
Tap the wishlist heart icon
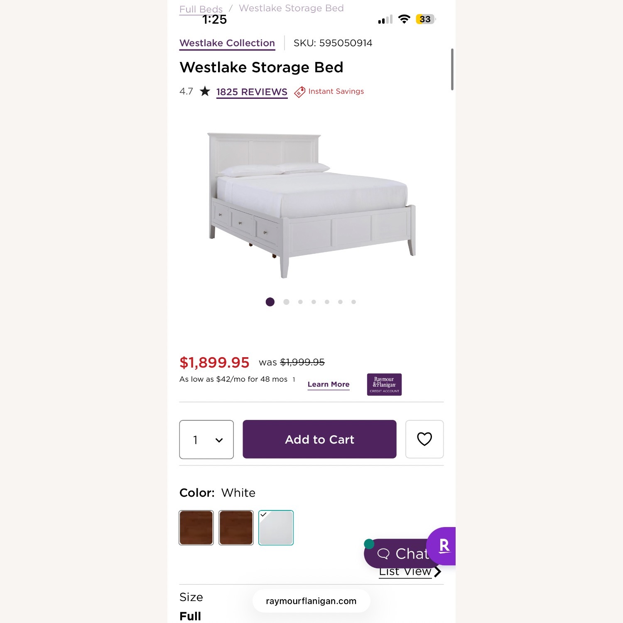(x=424, y=439)
